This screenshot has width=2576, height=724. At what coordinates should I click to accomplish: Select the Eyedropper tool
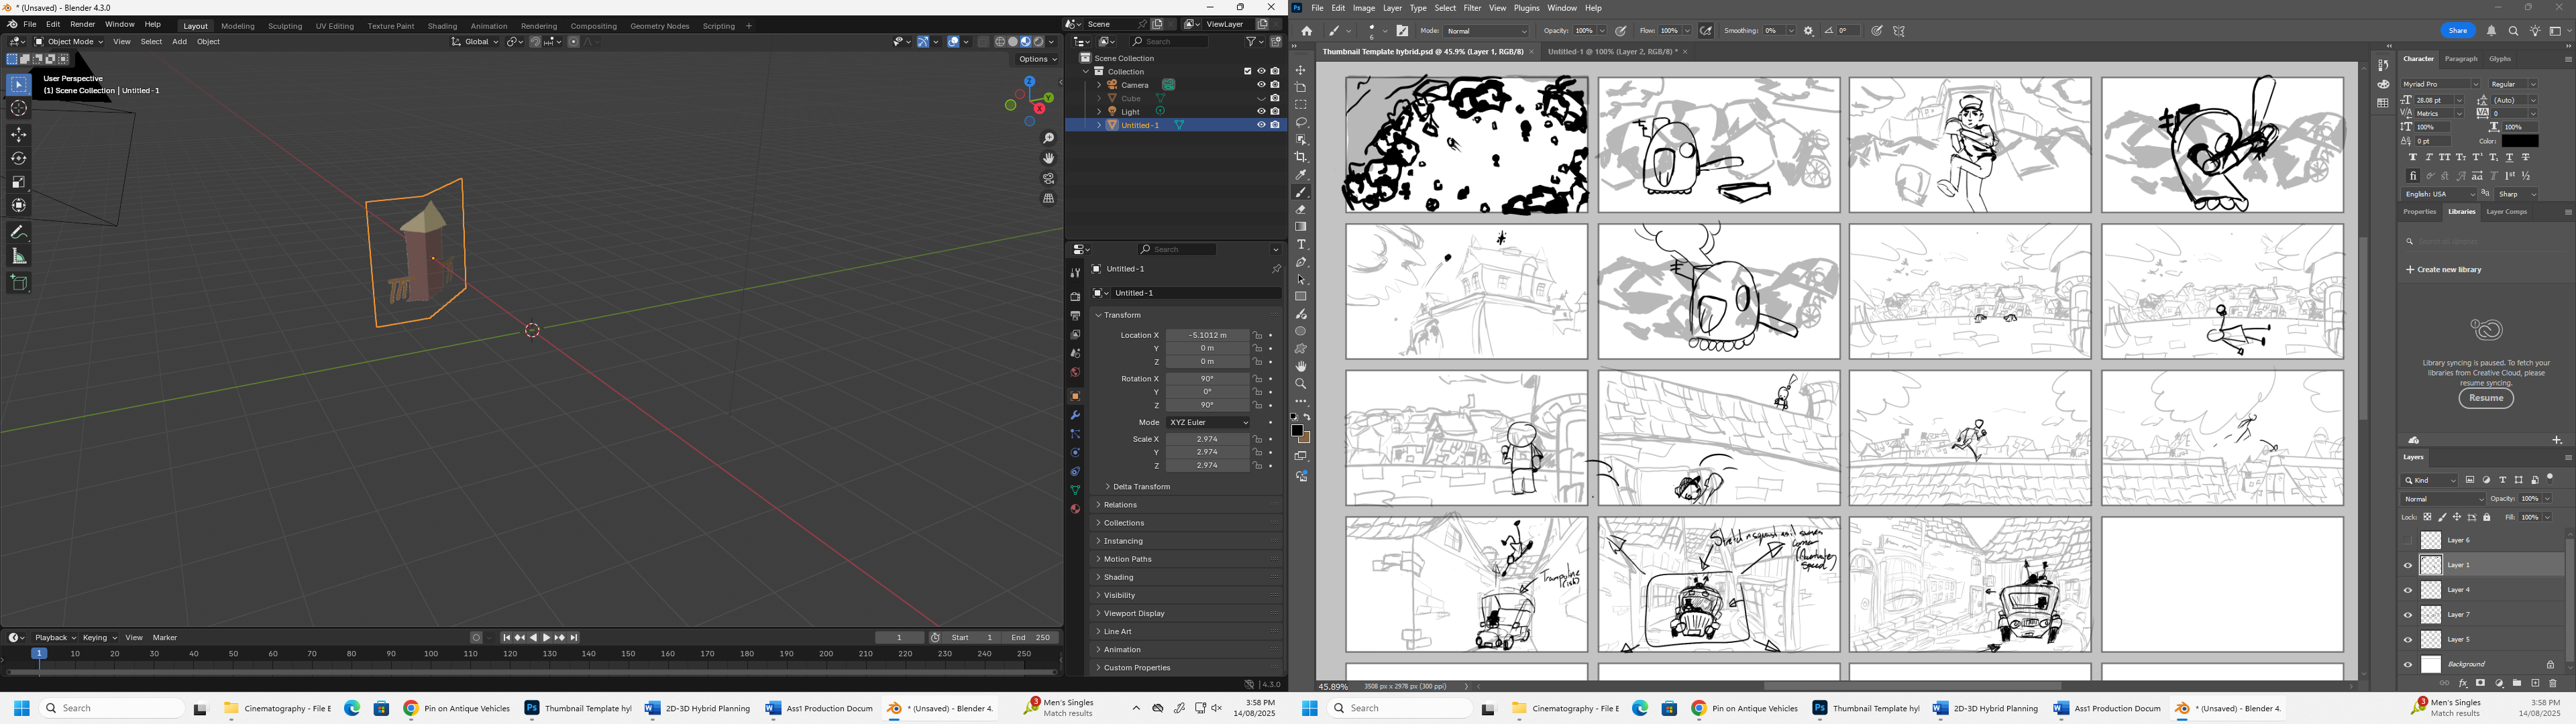[x=1301, y=174]
